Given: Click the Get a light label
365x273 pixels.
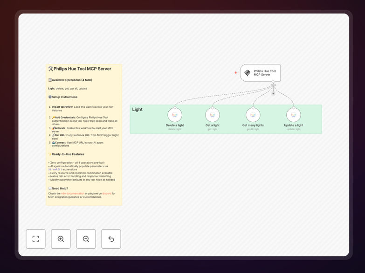Looking at the screenshot, I should pos(213,125).
